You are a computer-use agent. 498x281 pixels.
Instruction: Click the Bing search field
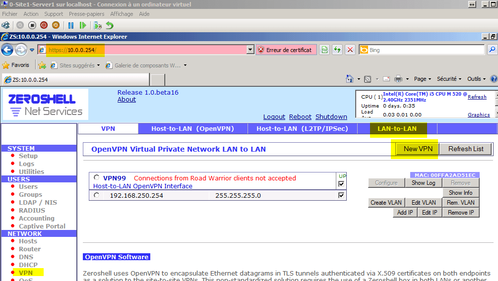click(422, 50)
